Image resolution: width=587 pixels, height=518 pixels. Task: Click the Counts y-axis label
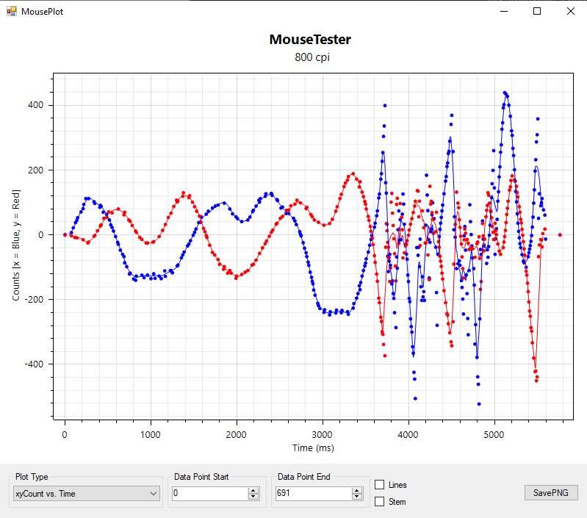(x=16, y=244)
